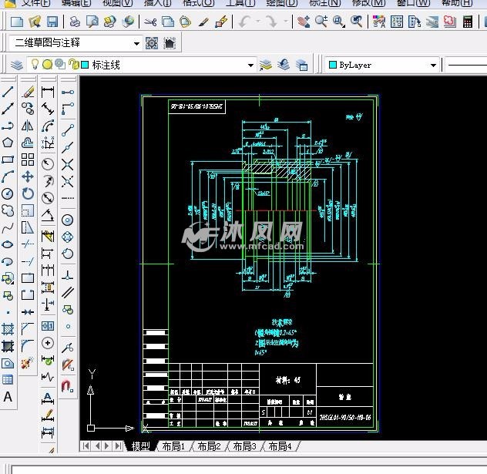Switch to the 布局3 layout tab
Image resolution: width=487 pixels, height=474 pixels.
click(244, 446)
